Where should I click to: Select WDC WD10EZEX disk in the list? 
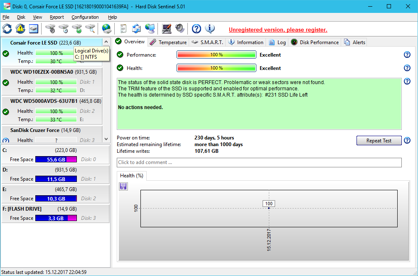point(42,72)
